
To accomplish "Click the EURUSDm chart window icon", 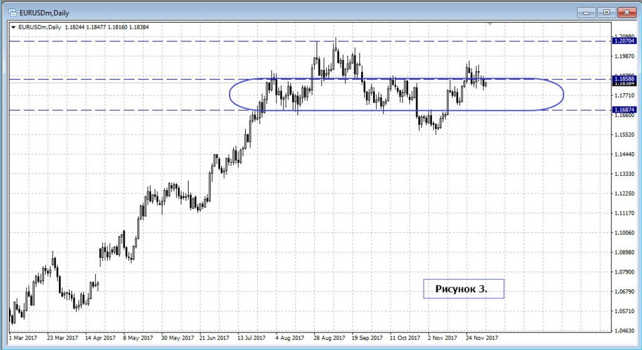I will tap(11, 11).
